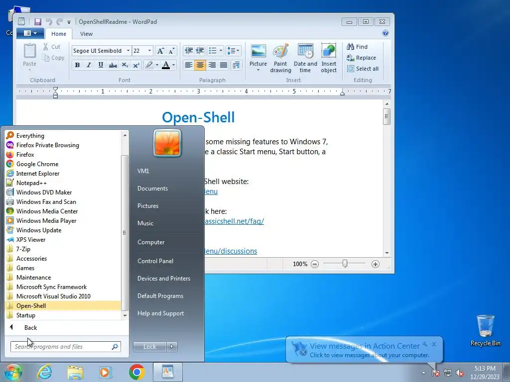Toggle subscript formatting

coord(125,65)
